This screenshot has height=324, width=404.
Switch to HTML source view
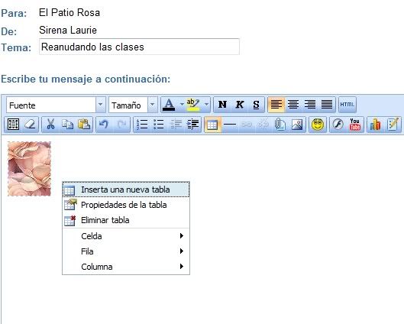pos(347,105)
